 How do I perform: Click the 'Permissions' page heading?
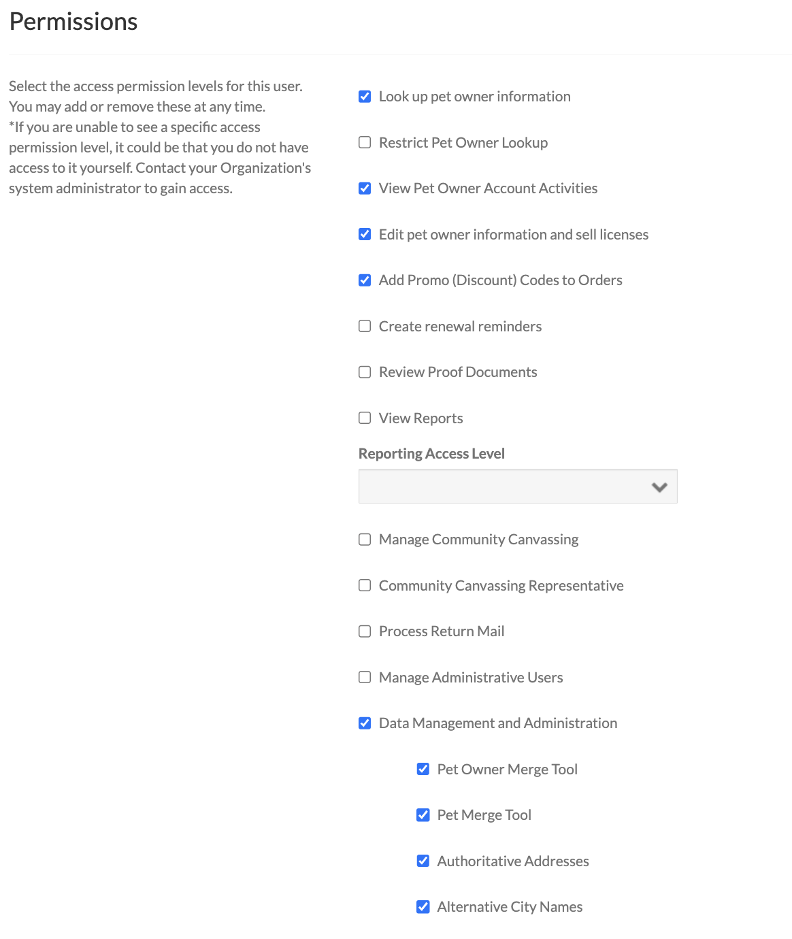click(73, 21)
